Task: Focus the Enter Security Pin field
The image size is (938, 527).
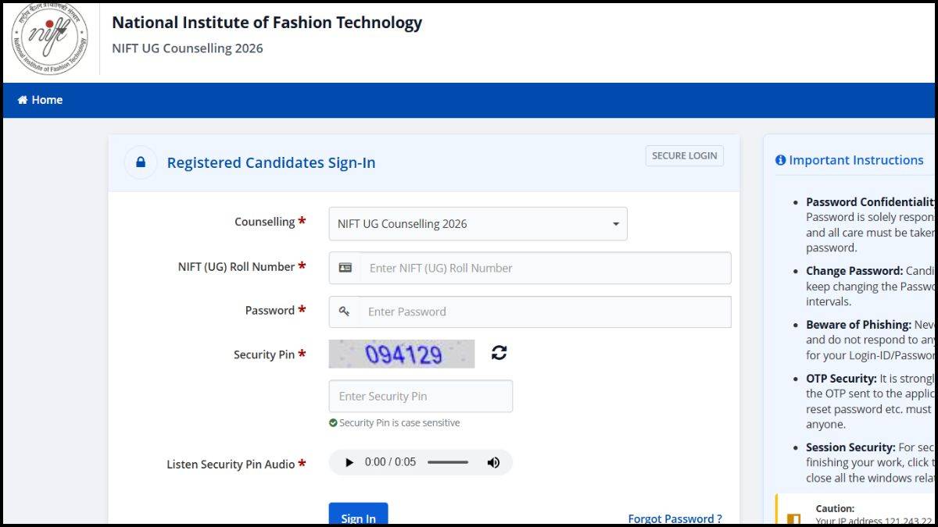Action: point(421,396)
